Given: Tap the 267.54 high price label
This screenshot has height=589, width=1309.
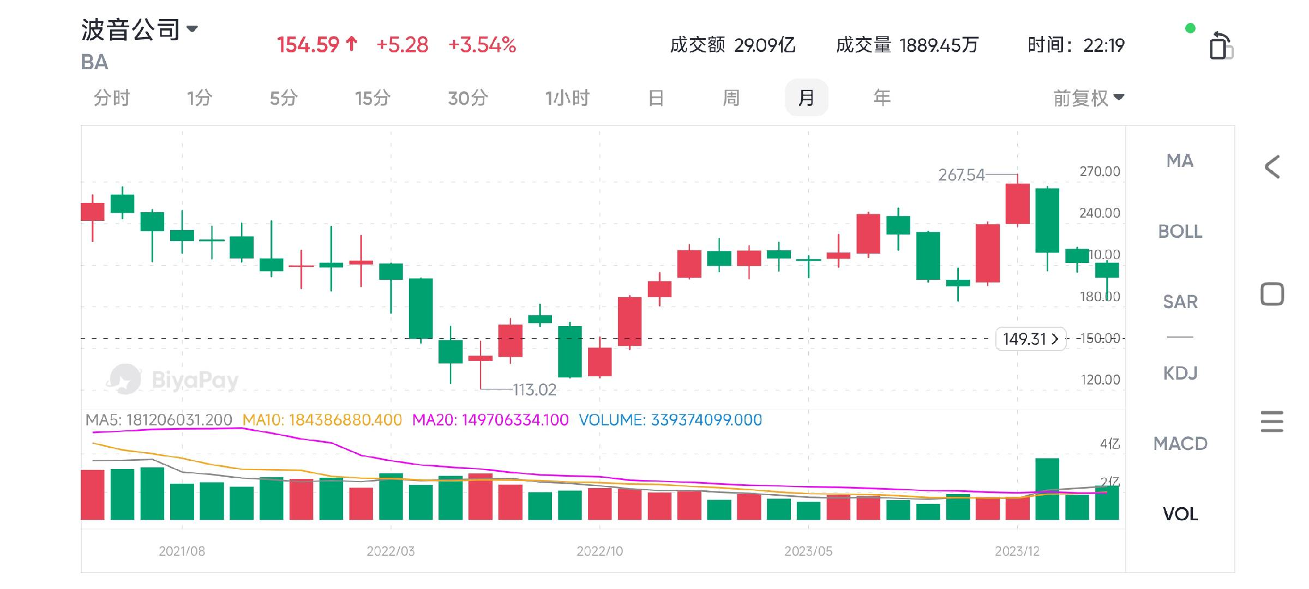Looking at the screenshot, I should (962, 175).
